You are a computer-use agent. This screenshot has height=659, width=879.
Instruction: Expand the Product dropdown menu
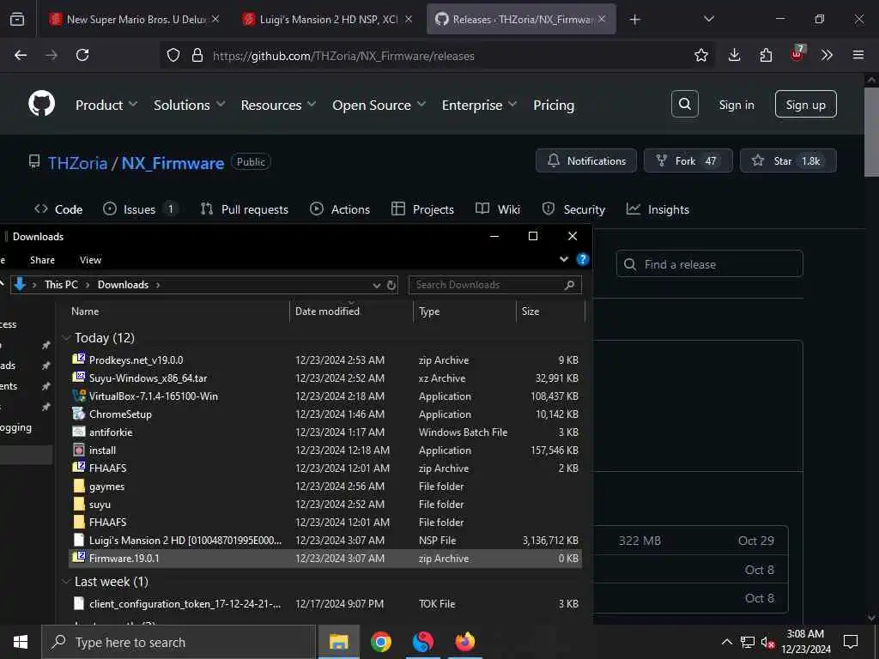[106, 105]
